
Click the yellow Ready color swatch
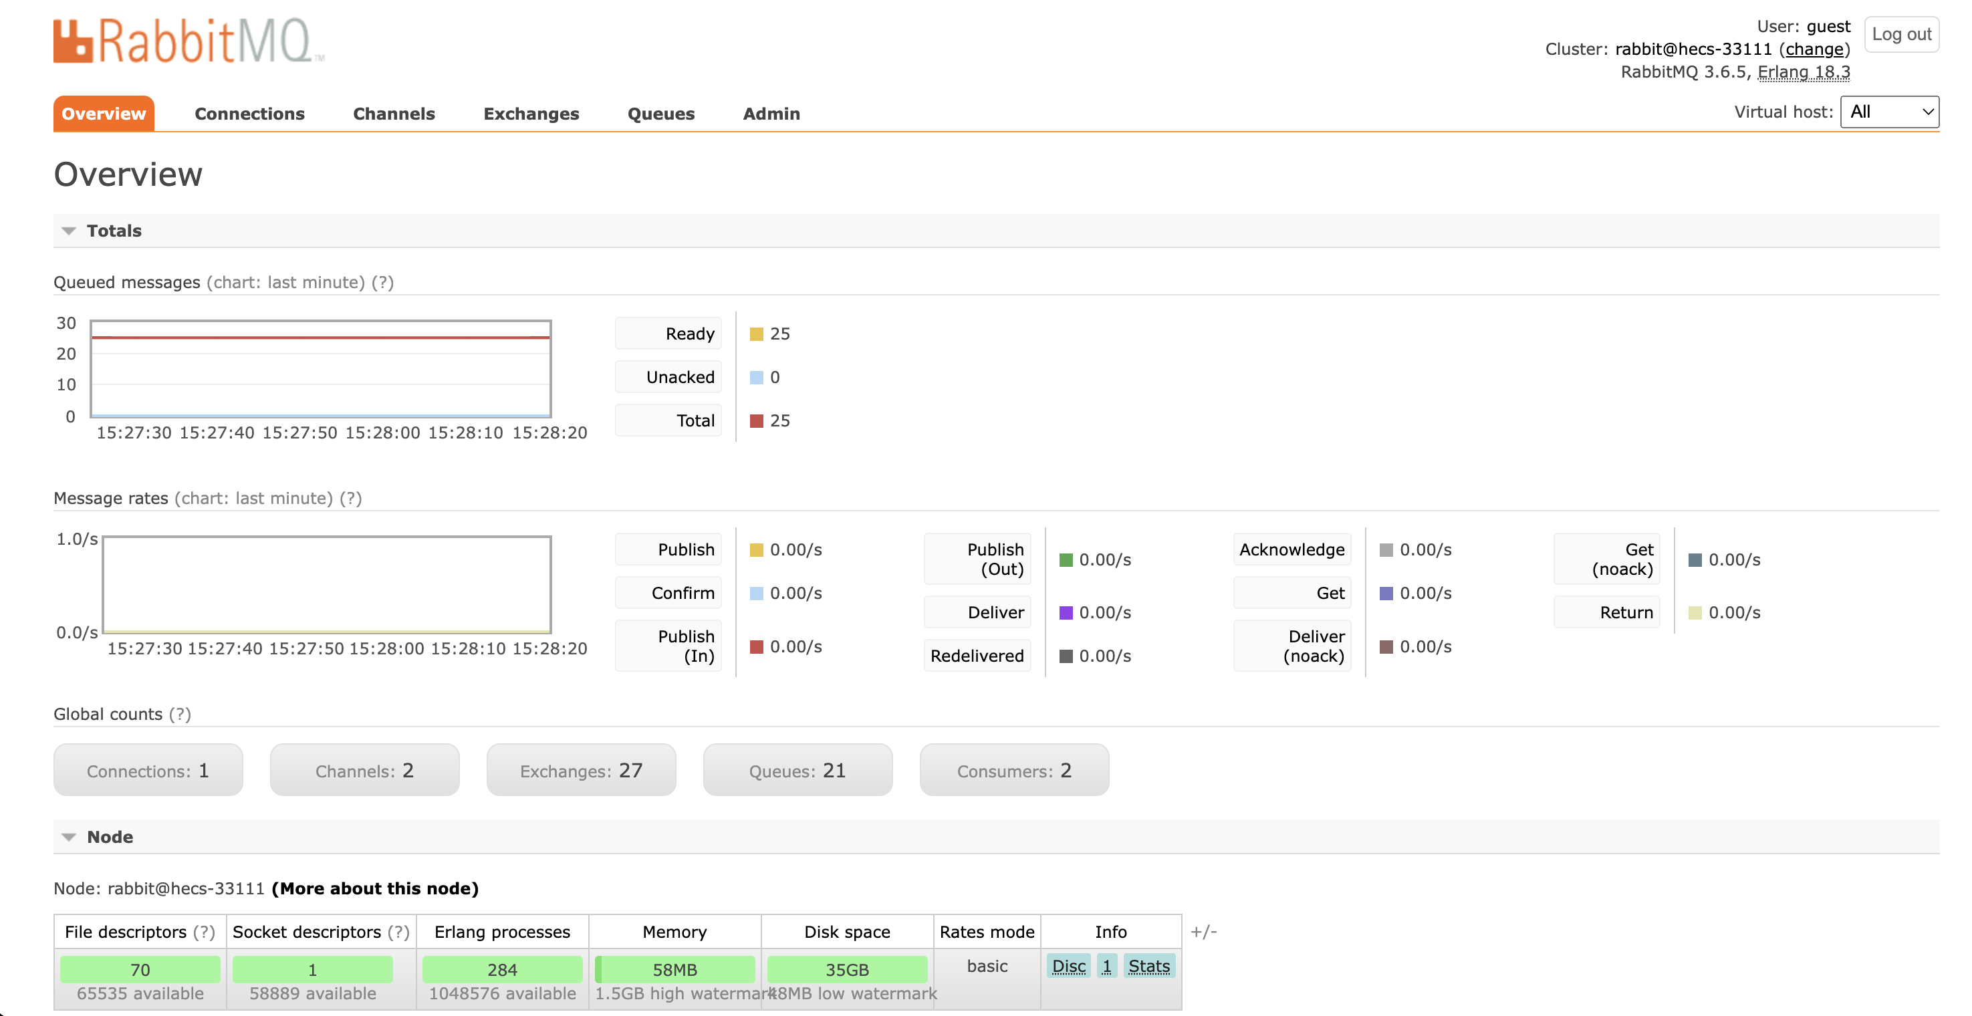(756, 334)
